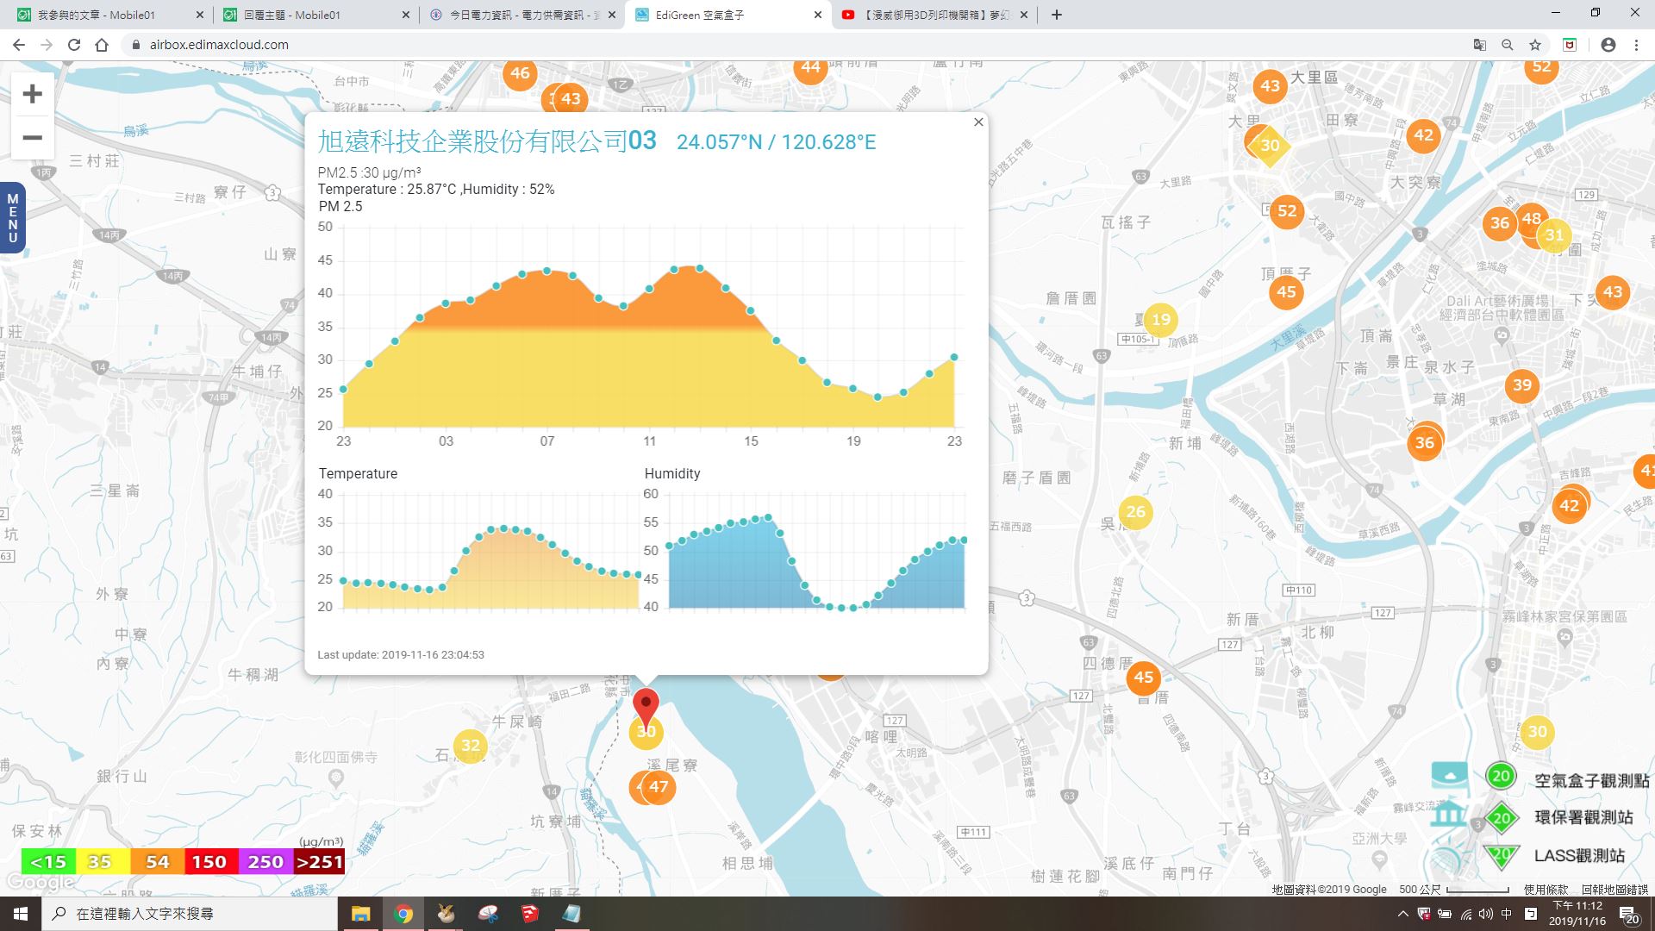Click the building layer icon in legend
1655x931 pixels.
pos(1448,815)
